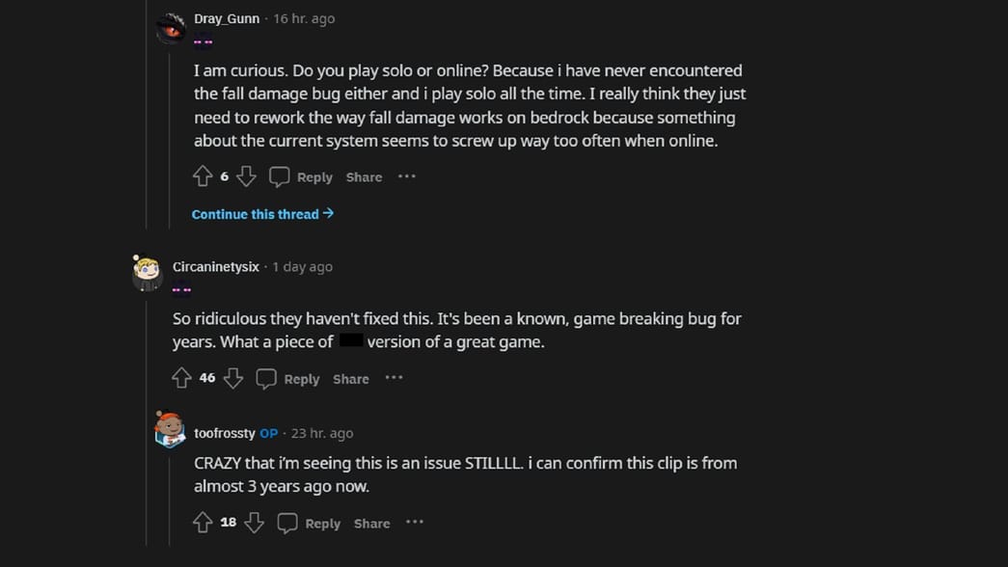
Task: Upvote toofrossty's comment
Action: tap(203, 523)
